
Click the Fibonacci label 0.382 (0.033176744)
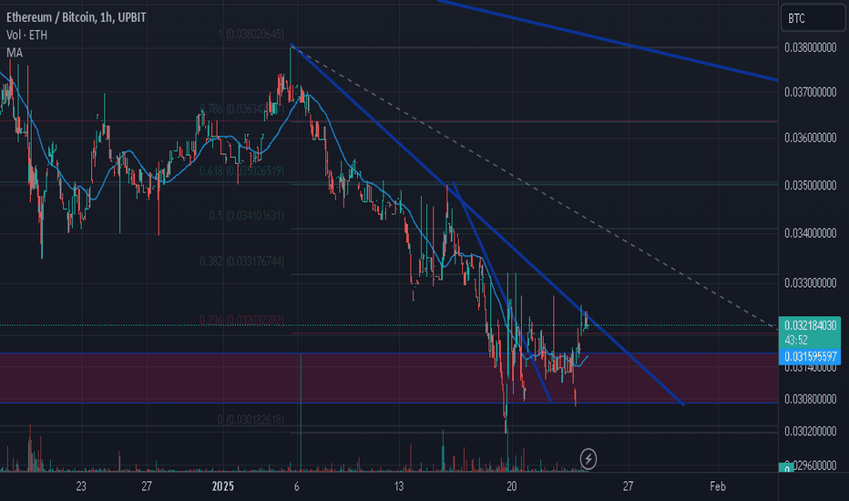pyautogui.click(x=241, y=261)
